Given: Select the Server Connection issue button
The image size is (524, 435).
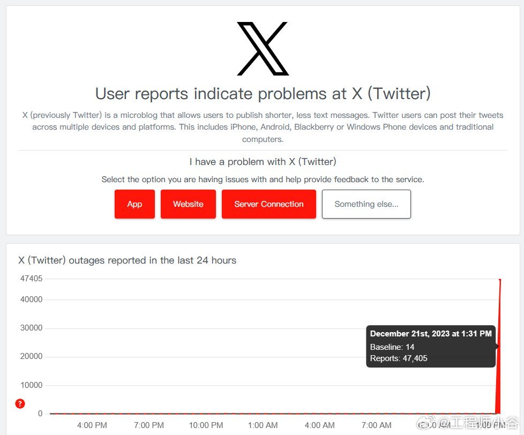Looking at the screenshot, I should point(269,204).
